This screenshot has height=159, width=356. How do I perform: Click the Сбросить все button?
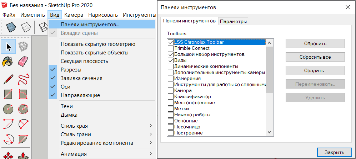315,57
